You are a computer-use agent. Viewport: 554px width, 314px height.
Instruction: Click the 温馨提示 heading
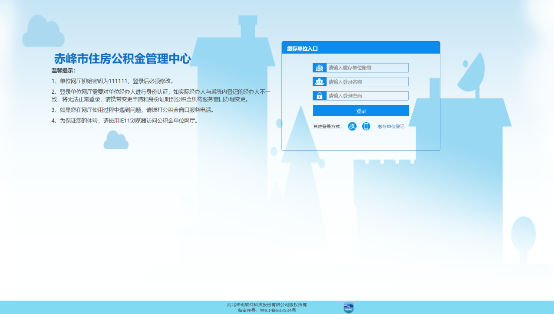[x=63, y=71]
